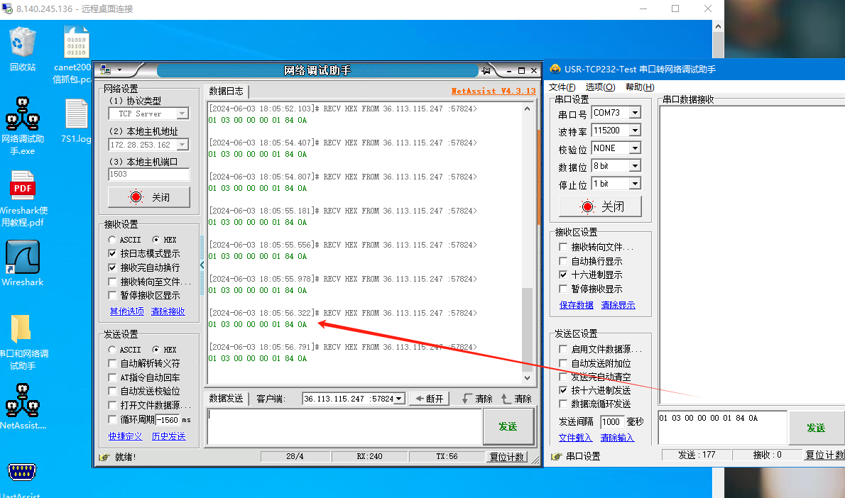Click the USR-TCP232-Test window title icon
The image size is (845, 498).
coord(555,69)
